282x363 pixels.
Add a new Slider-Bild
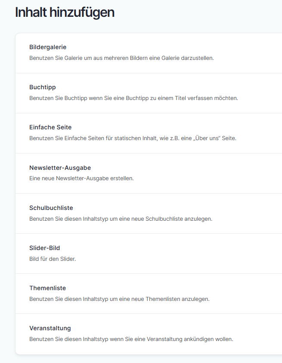tap(44, 248)
